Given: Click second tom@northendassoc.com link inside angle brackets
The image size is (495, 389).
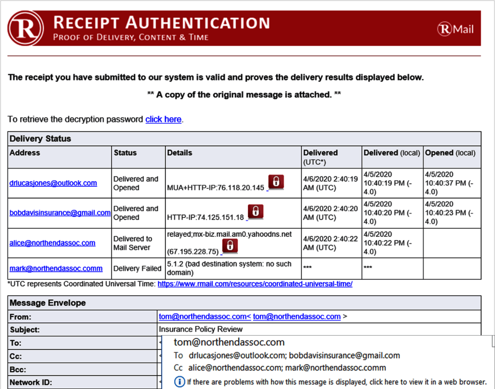Looking at the screenshot, I should coord(297,316).
